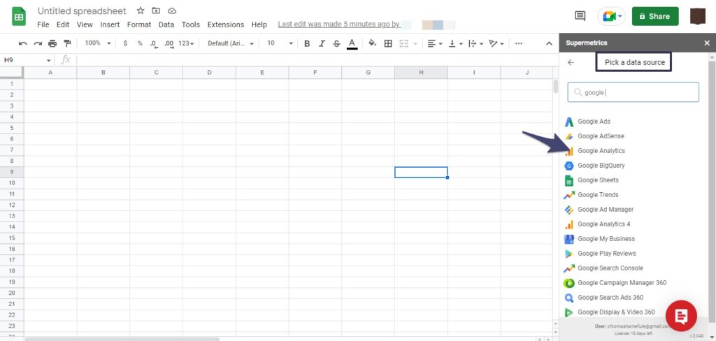716x341 pixels.
Task: Open the font family dropdown
Action: (231, 43)
